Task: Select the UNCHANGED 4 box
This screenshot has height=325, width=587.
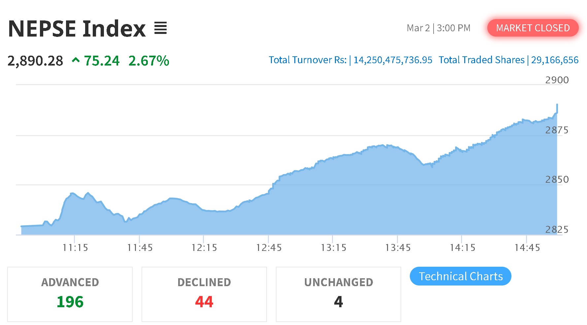Action: (339, 294)
